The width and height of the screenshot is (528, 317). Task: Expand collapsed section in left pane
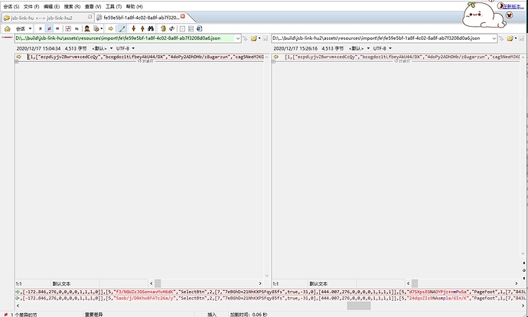[17, 62]
